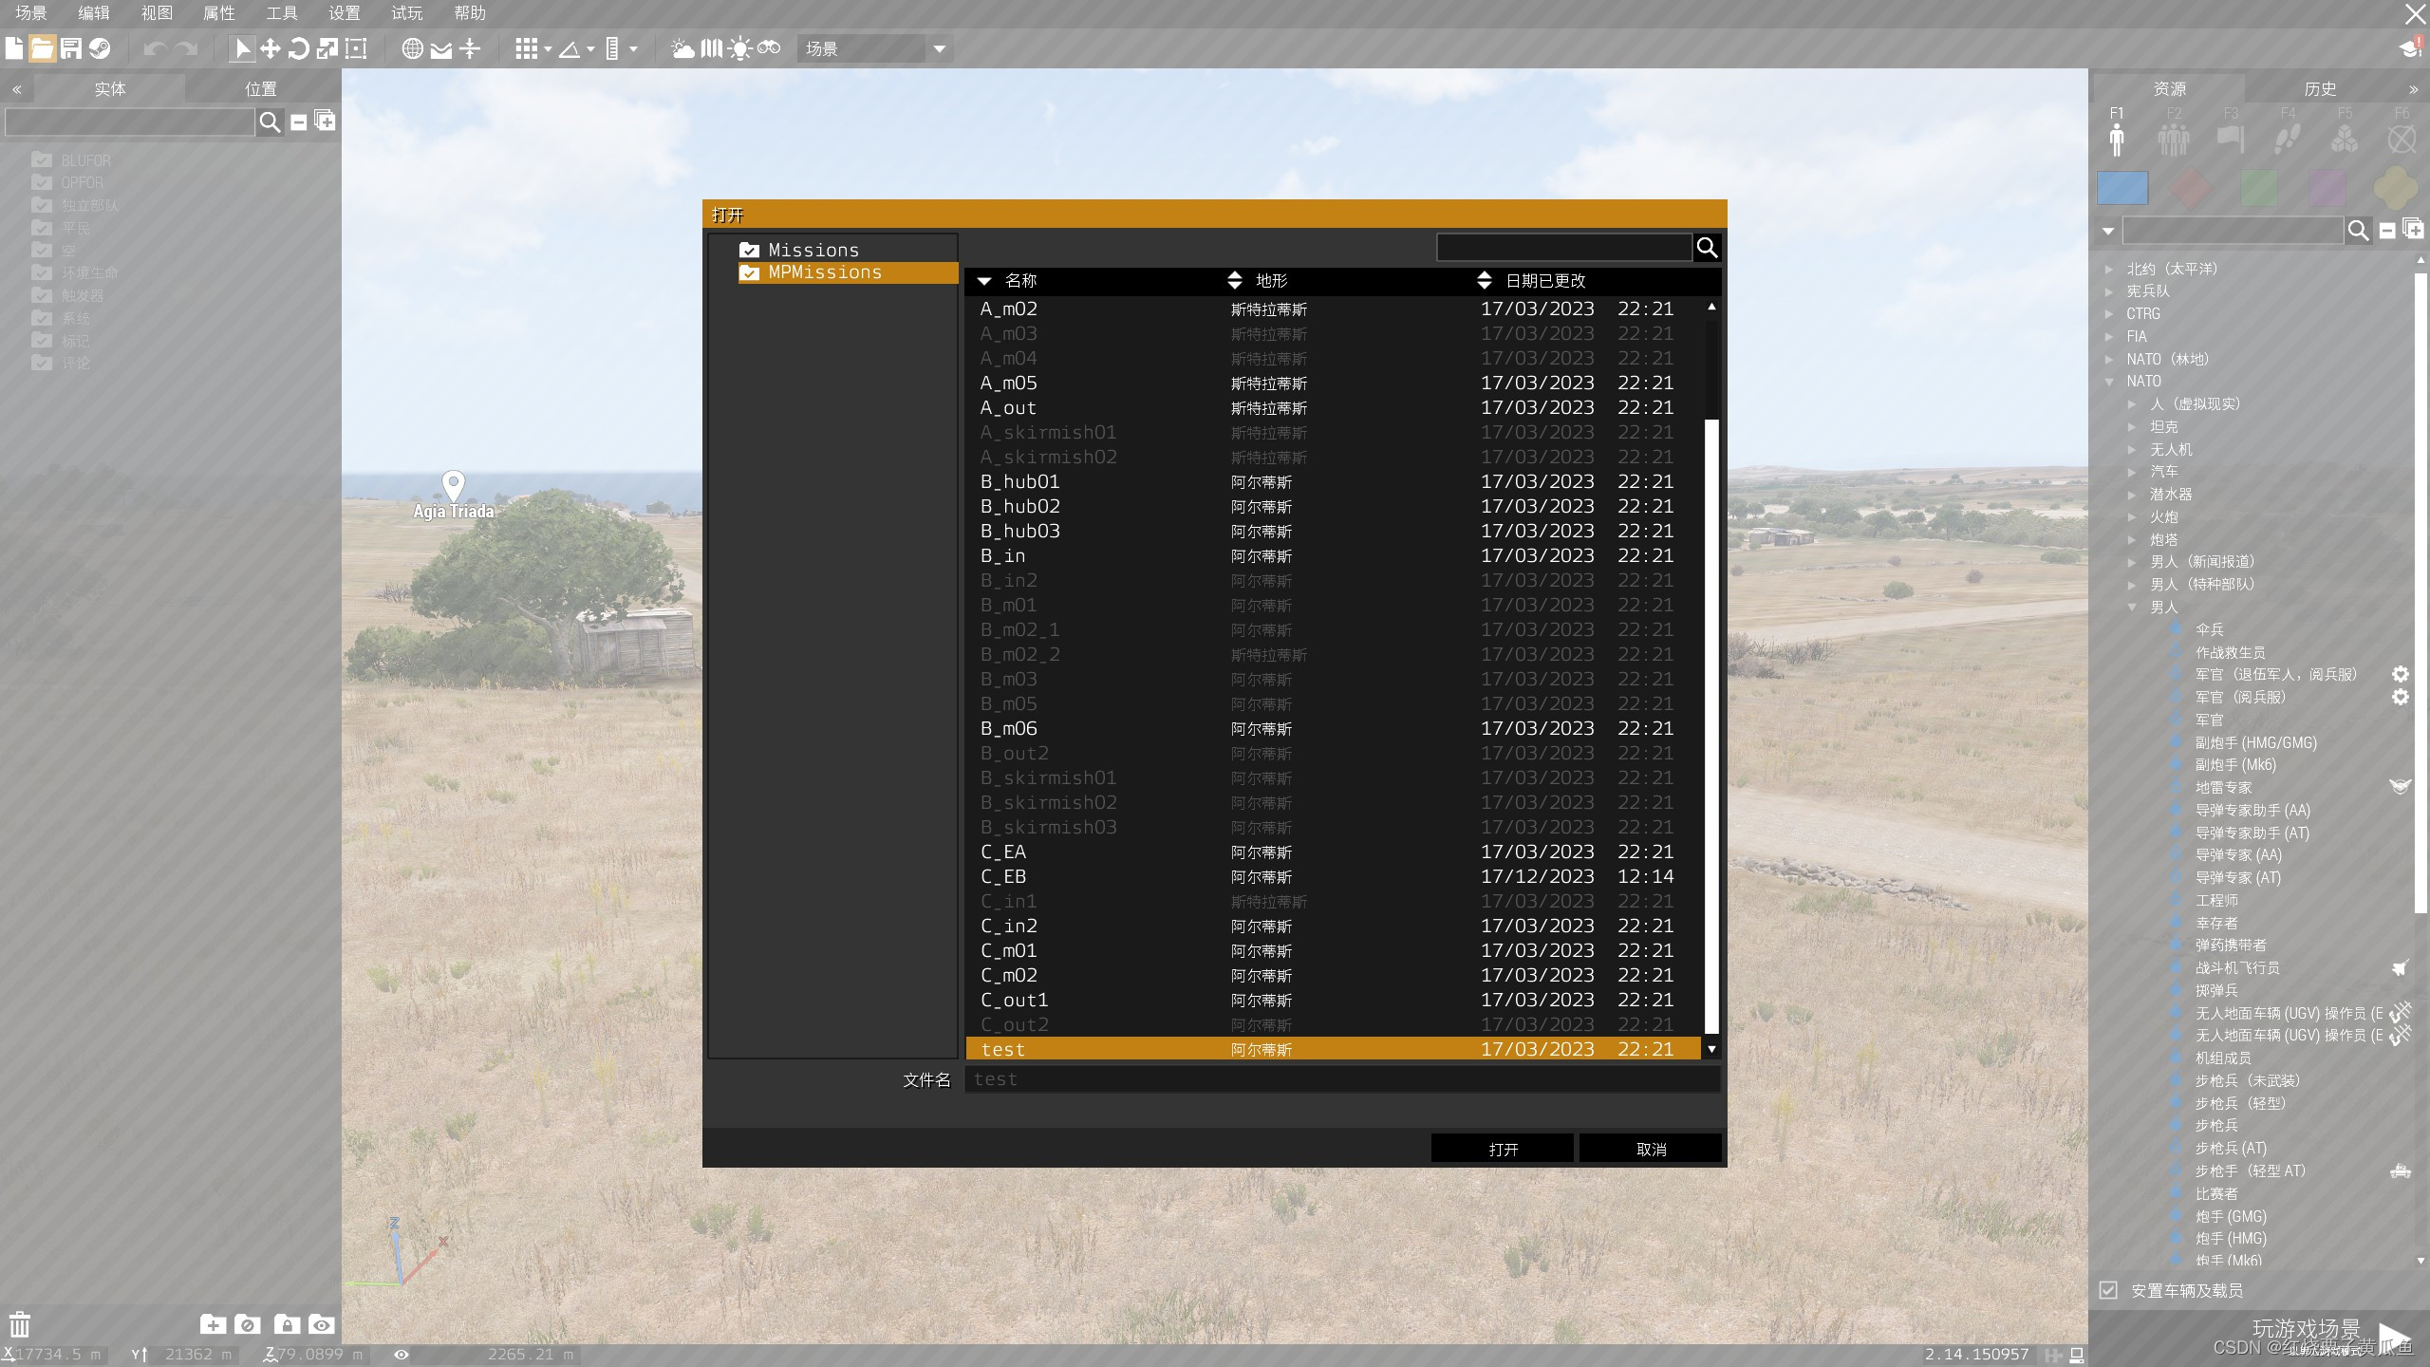This screenshot has height=1367, width=2430.
Task: Click the trash delete icon
Action: pyautogui.click(x=20, y=1324)
